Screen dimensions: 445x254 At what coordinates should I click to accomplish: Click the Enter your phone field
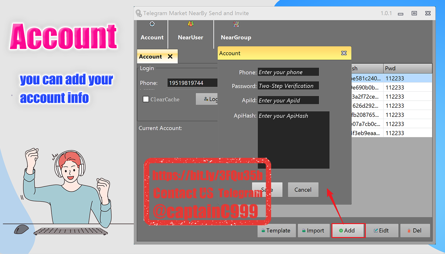[x=288, y=72]
